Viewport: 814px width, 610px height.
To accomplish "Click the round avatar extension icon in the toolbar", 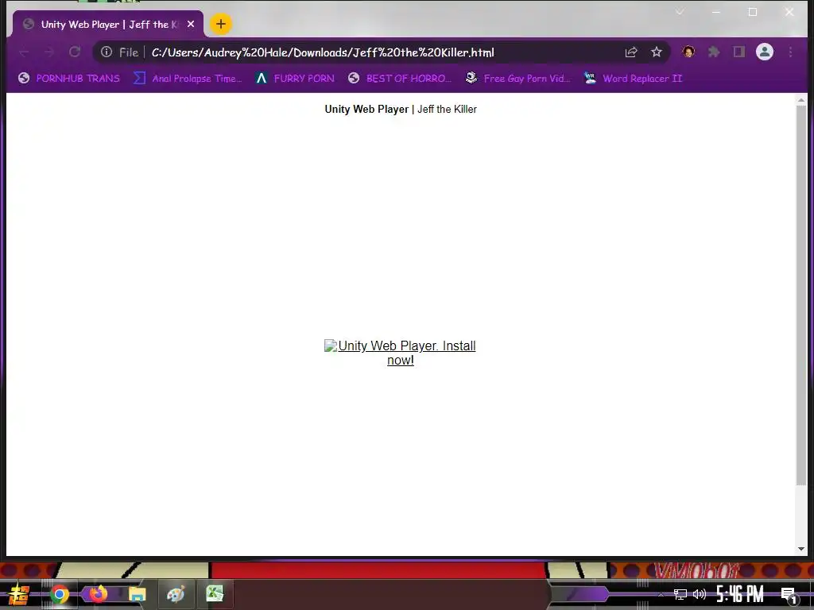I will pyautogui.click(x=688, y=52).
